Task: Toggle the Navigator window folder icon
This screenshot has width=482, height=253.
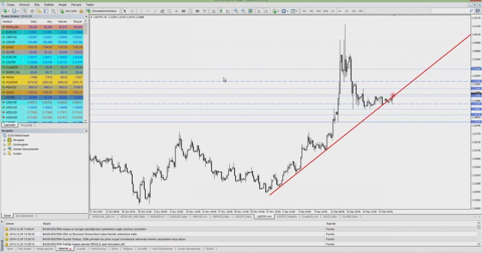Action: 39,11
